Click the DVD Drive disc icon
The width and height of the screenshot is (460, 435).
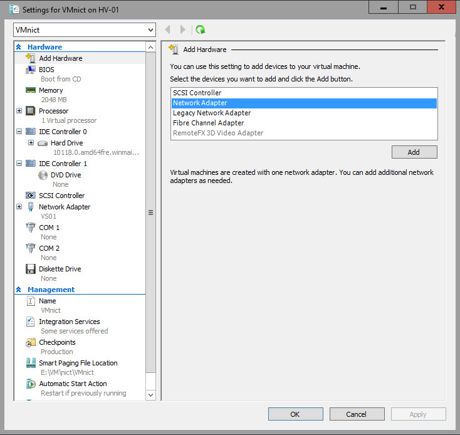pos(43,175)
